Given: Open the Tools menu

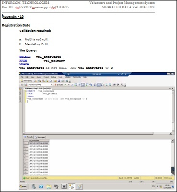Looking at the screenshot, I should [60, 77].
